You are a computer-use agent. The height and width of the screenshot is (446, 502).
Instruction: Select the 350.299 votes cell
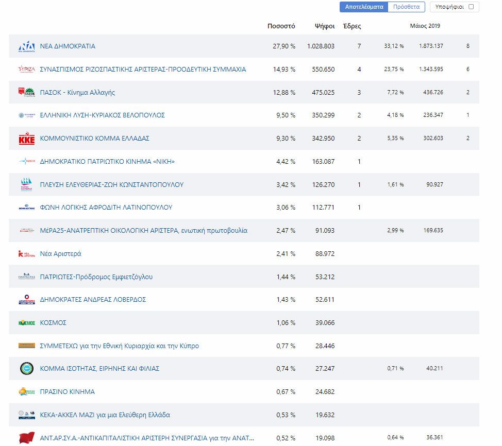(x=323, y=115)
